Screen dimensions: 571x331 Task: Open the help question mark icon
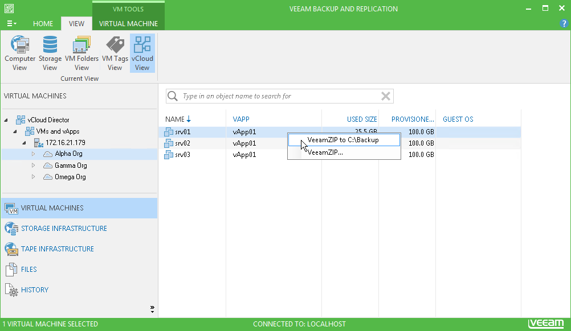tap(564, 24)
